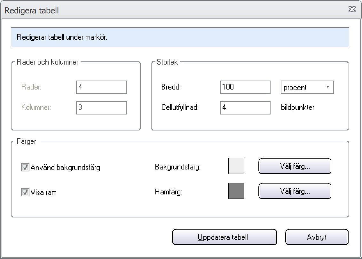
Task: Click the 'Redigerar tabell under markör.' text
Action: [x=62, y=37]
